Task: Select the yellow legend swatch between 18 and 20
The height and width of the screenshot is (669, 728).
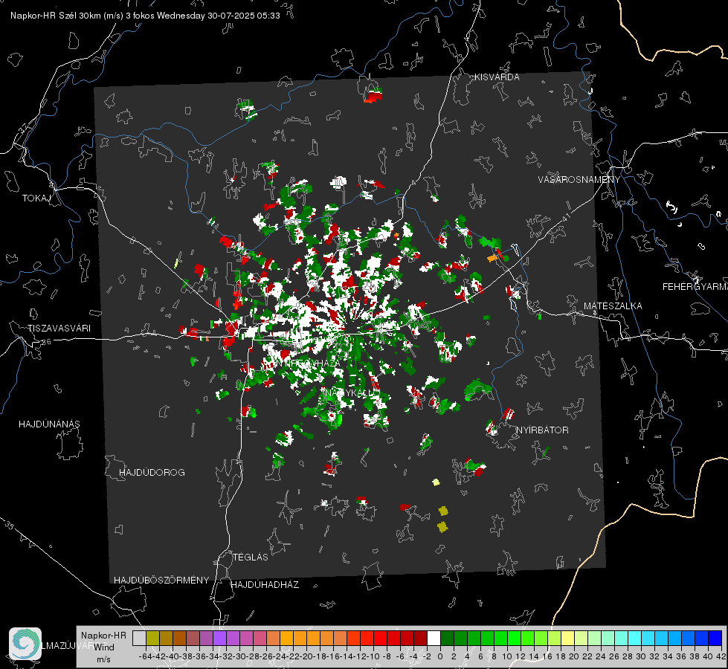Action: (568, 638)
